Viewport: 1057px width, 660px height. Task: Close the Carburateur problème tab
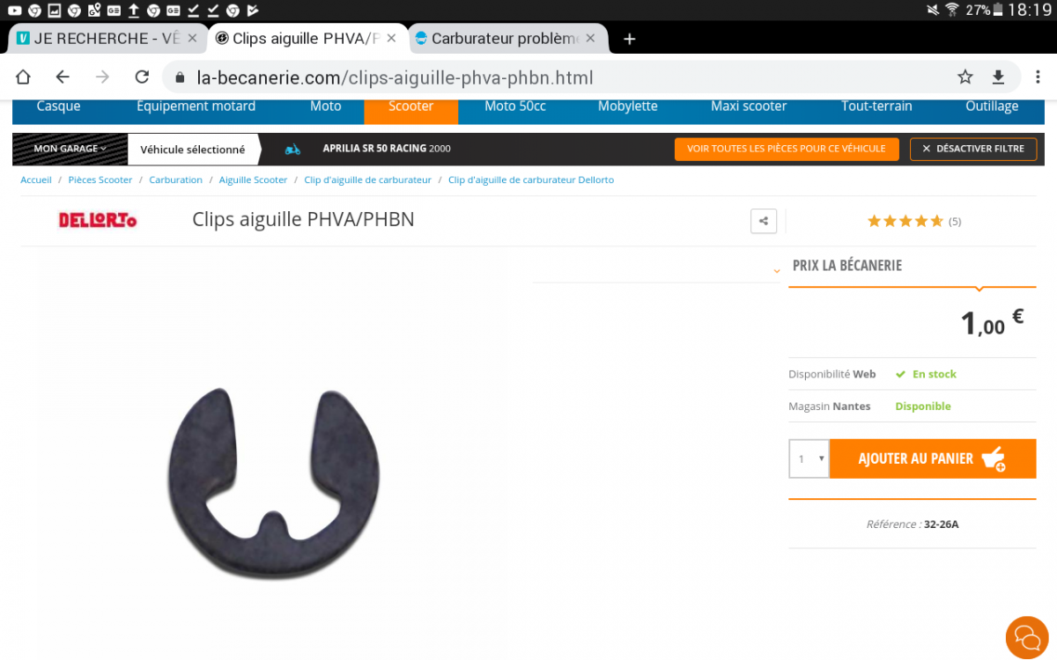click(590, 39)
